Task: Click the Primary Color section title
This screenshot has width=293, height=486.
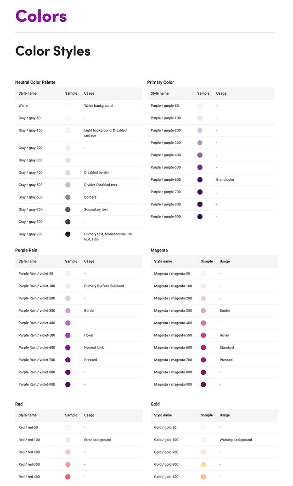Action: (160, 82)
